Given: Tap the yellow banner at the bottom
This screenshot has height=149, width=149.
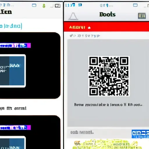Looking at the screenshot, I should 107,144.
